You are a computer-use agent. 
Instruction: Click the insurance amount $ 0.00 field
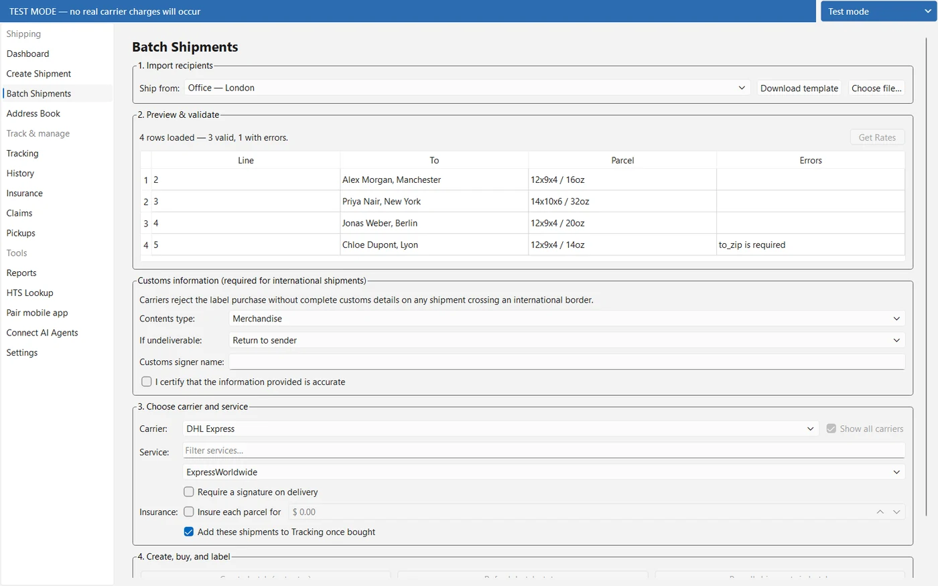click(x=580, y=512)
